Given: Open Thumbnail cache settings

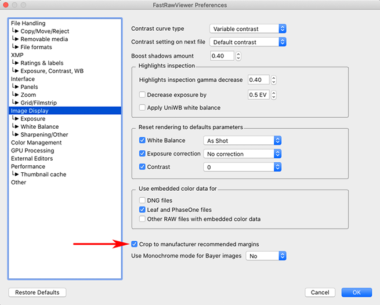Looking at the screenshot, I should click(x=43, y=174).
